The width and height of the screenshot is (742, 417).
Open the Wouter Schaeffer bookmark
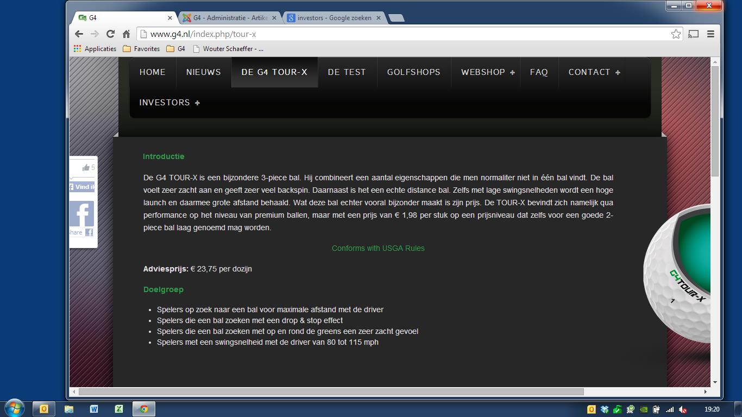click(x=228, y=48)
